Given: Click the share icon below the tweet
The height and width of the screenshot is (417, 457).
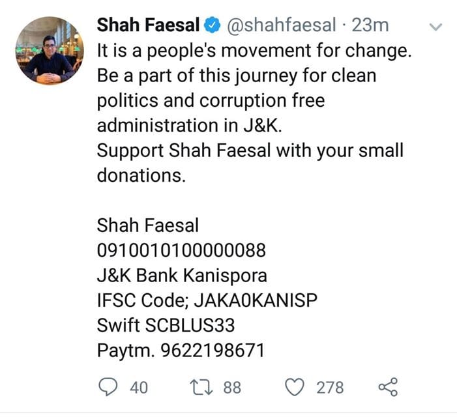Looking at the screenshot, I should pyautogui.click(x=387, y=387).
